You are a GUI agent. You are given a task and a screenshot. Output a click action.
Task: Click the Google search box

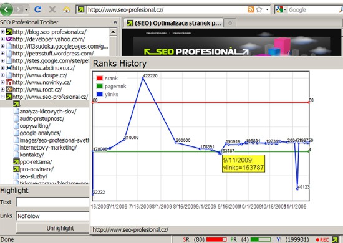coord(313,10)
